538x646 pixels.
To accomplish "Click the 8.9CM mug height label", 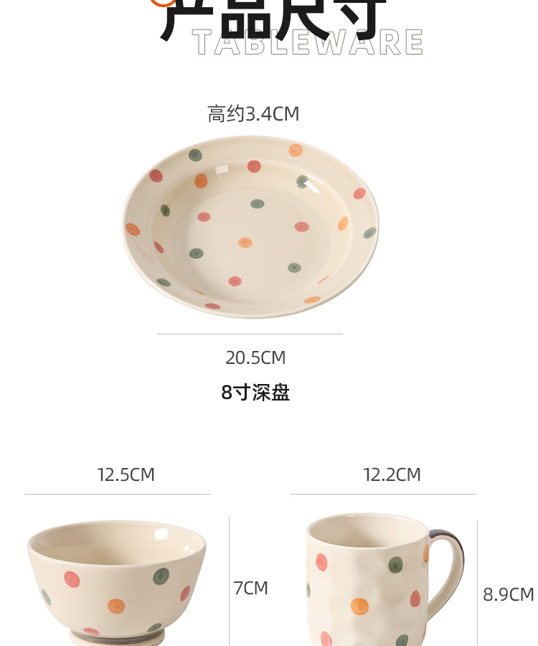I will [509, 594].
